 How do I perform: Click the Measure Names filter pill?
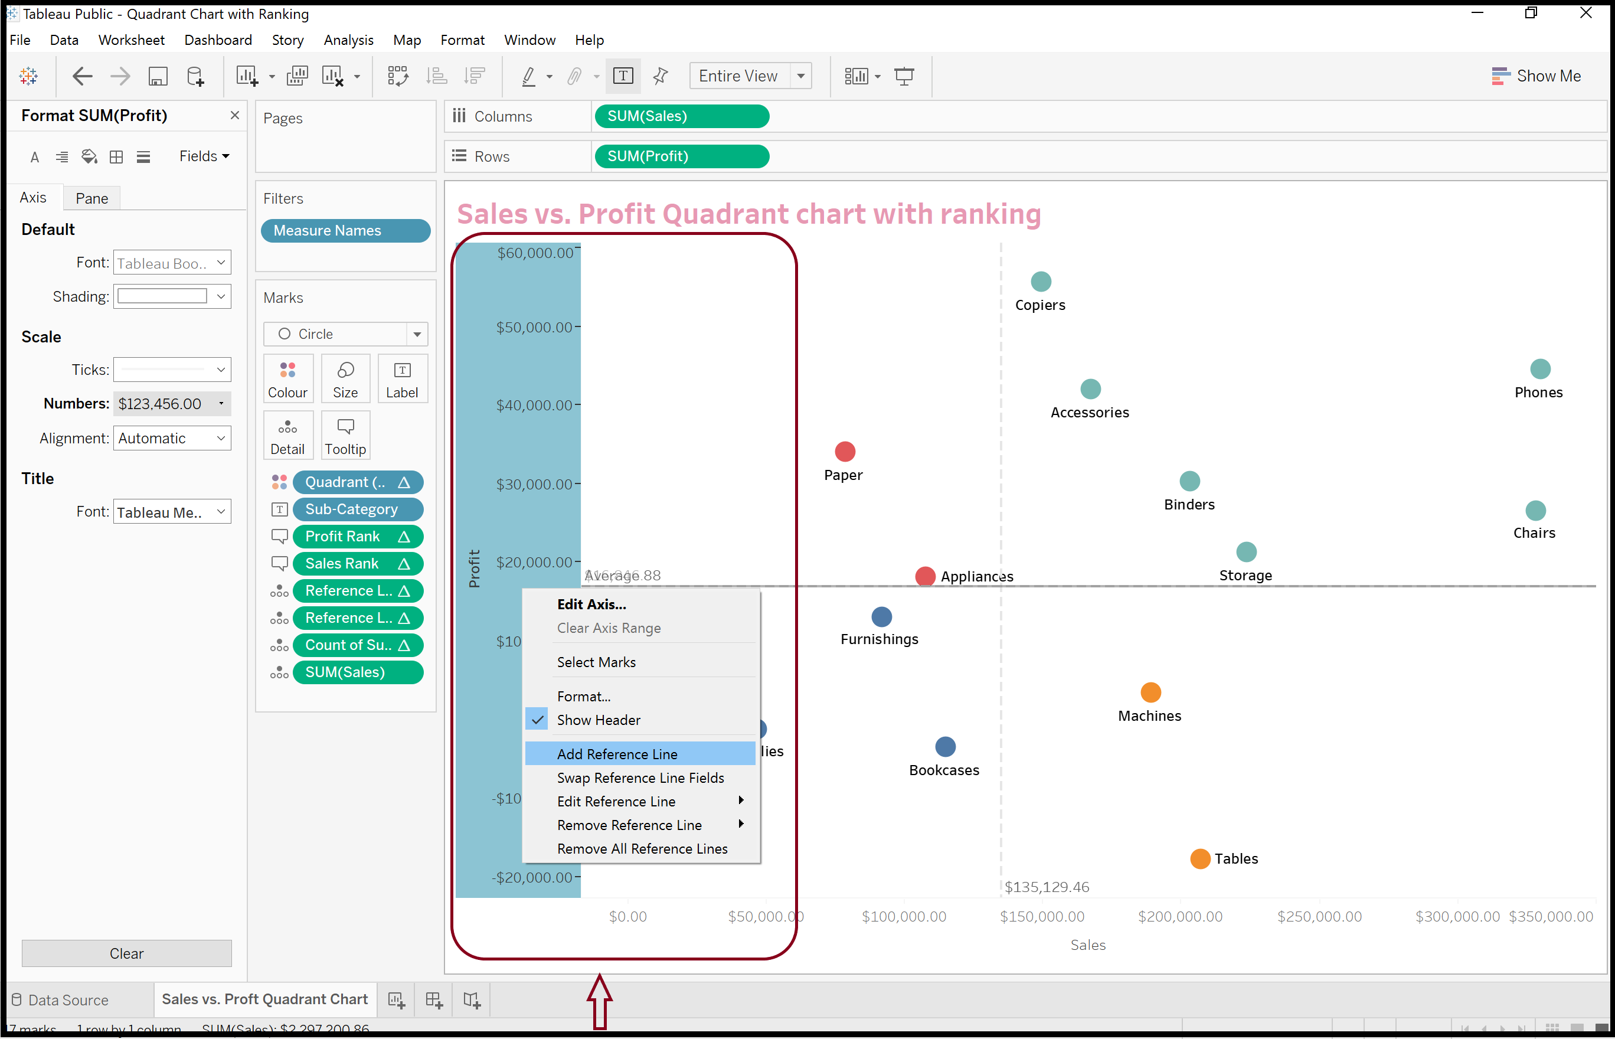(x=345, y=231)
